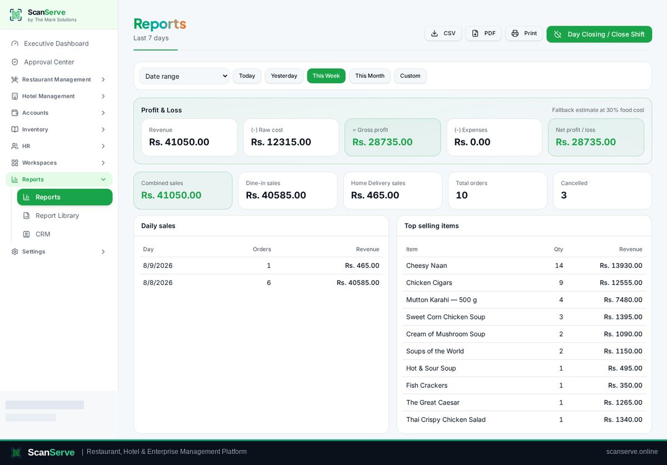
Task: Expand Settings chevron
Action: click(103, 252)
